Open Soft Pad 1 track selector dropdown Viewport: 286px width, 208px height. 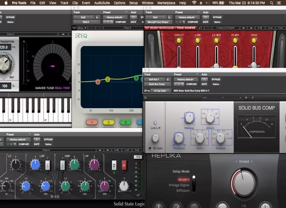point(155,79)
